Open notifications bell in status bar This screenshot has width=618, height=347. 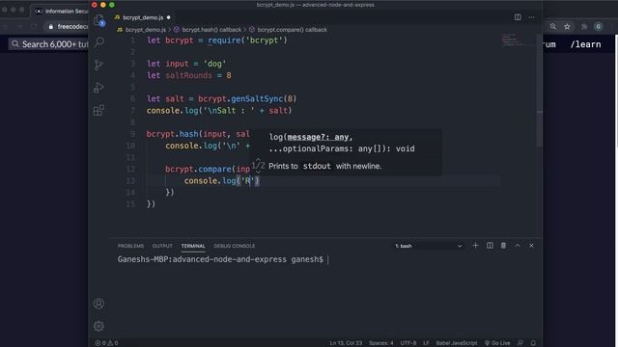pyautogui.click(x=533, y=343)
